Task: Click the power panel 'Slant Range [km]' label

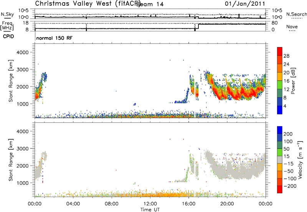Action: pos(11,81)
